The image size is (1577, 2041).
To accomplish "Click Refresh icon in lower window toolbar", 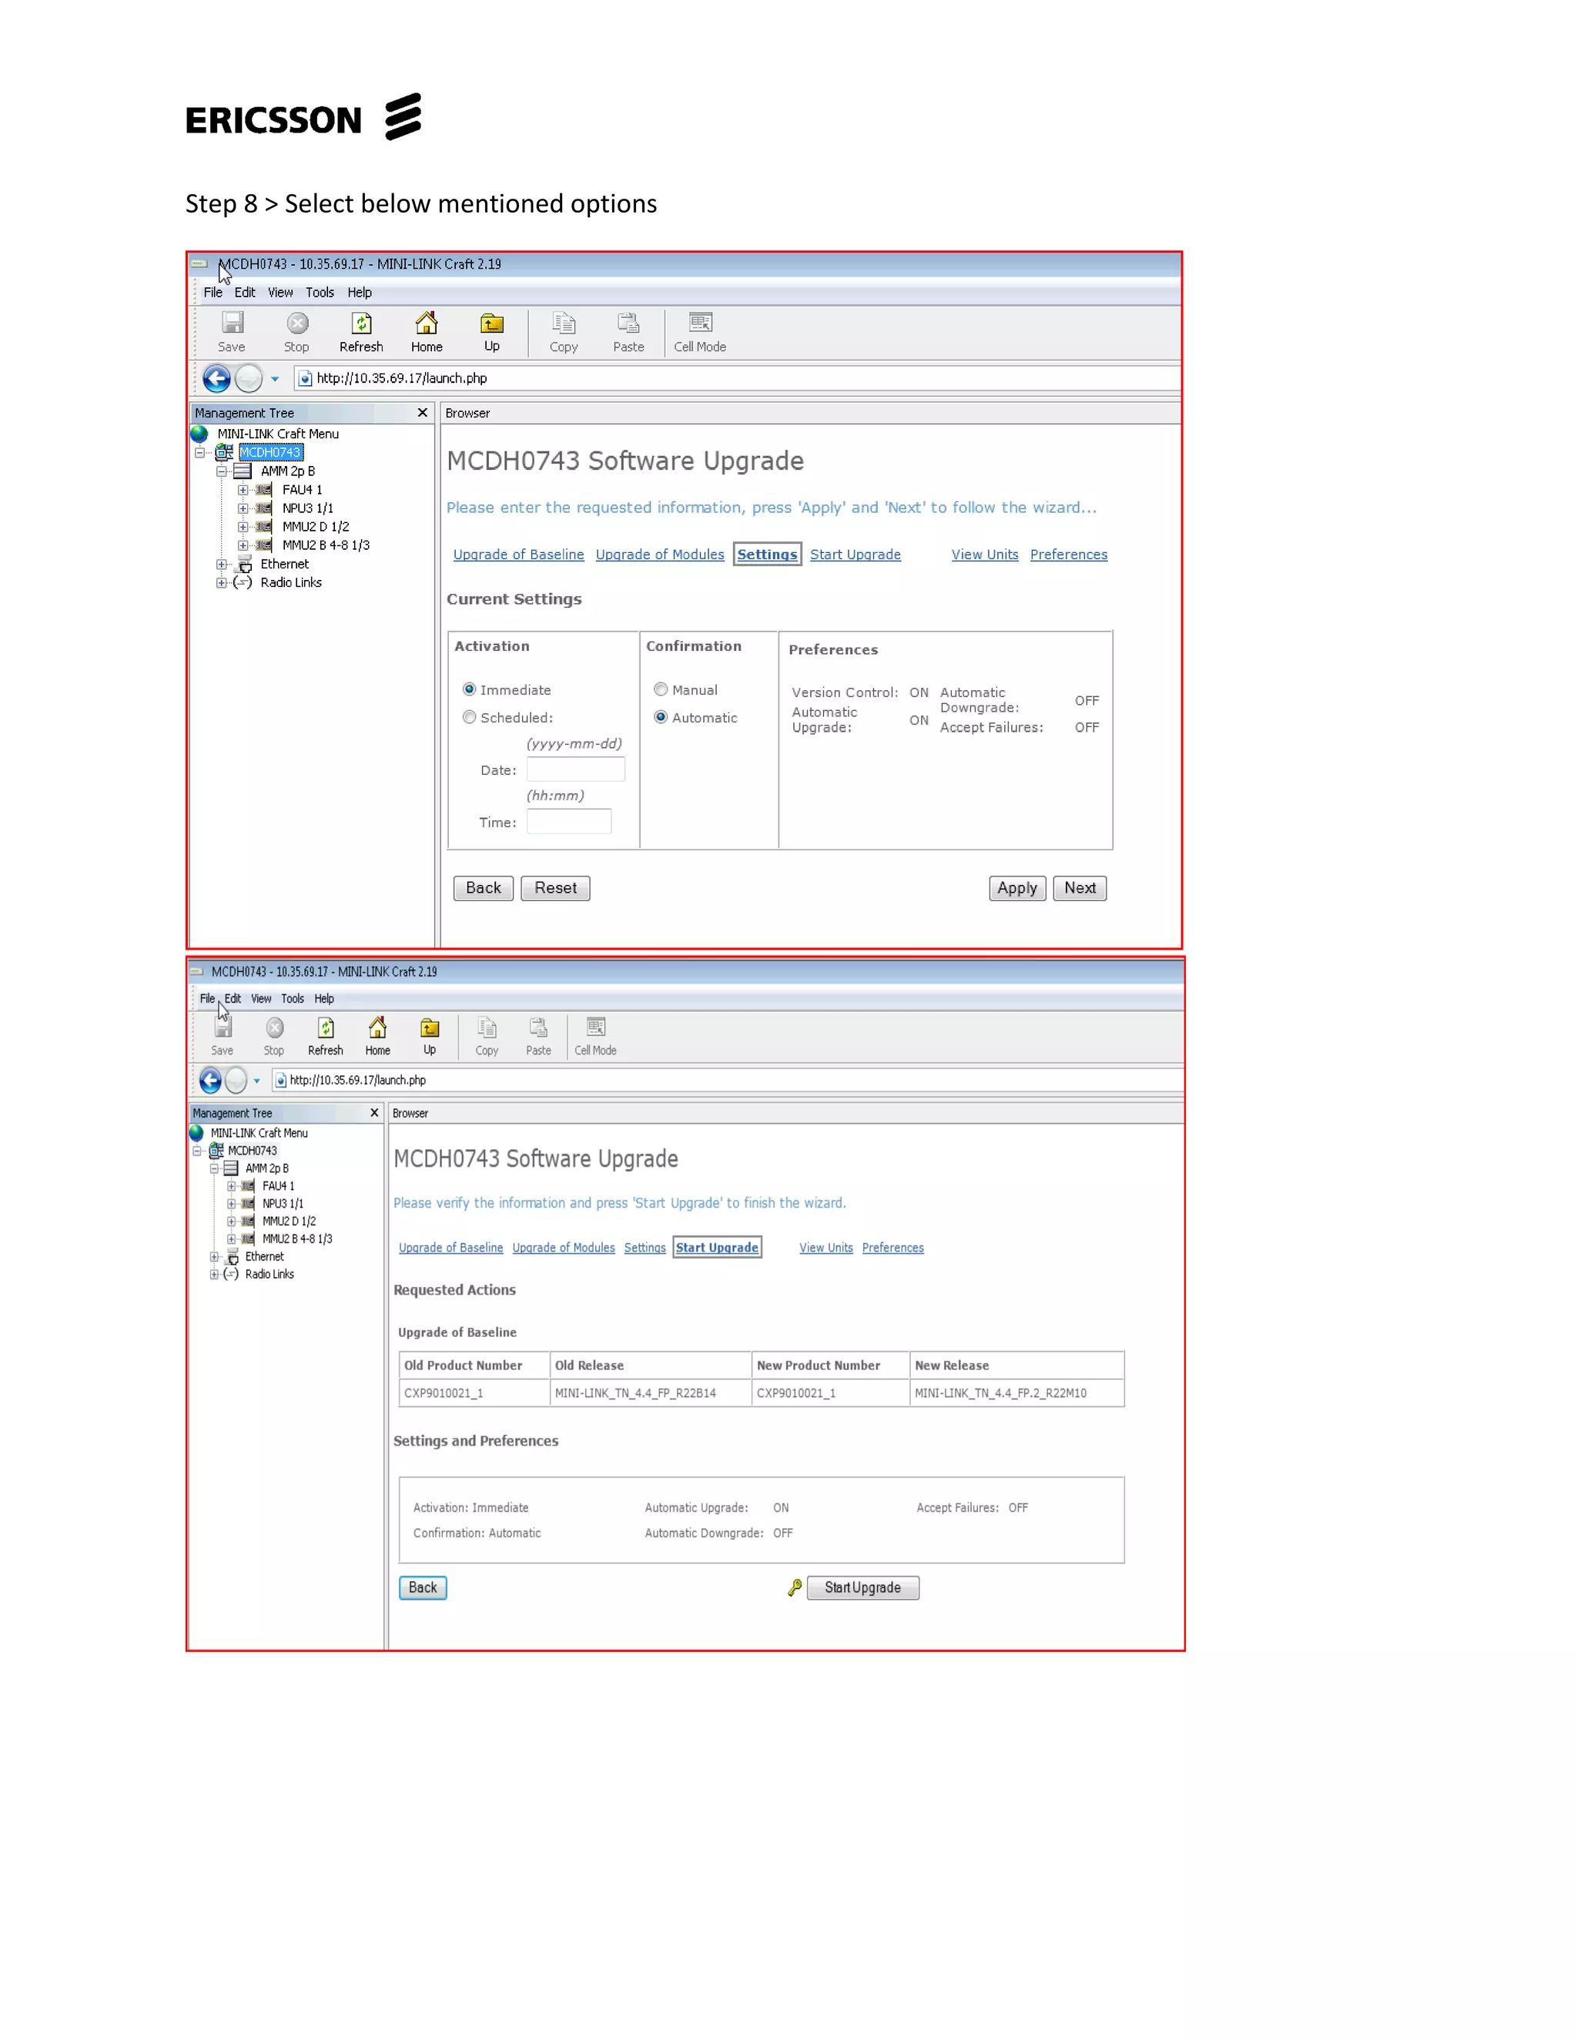I will (326, 1028).
